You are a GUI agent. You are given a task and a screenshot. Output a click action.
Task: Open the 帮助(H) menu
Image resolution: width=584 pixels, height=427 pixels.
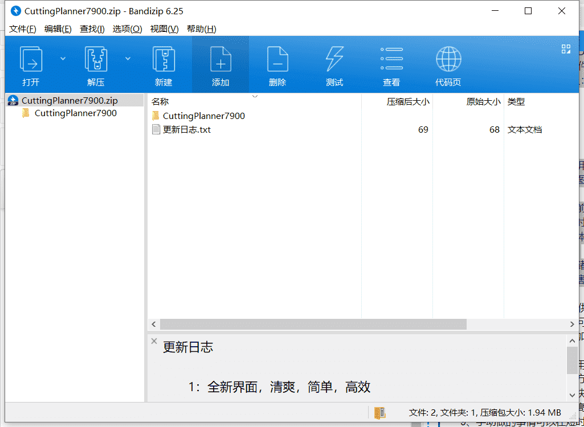202,29
